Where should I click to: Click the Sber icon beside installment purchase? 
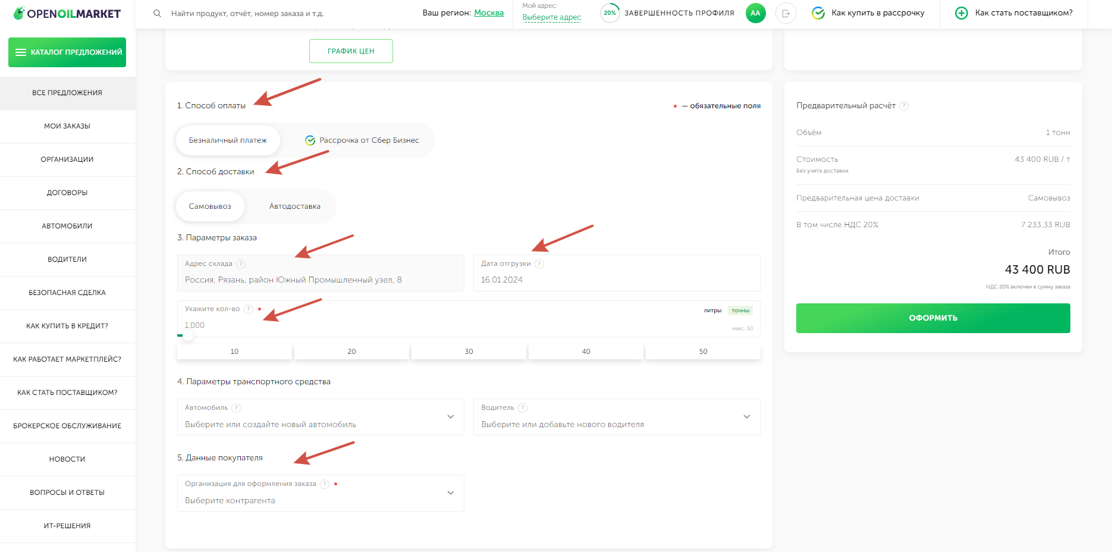click(818, 13)
